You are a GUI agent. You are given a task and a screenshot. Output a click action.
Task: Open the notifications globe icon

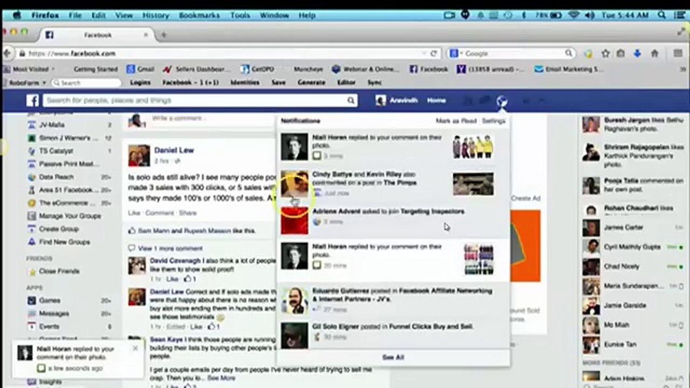[x=501, y=100]
